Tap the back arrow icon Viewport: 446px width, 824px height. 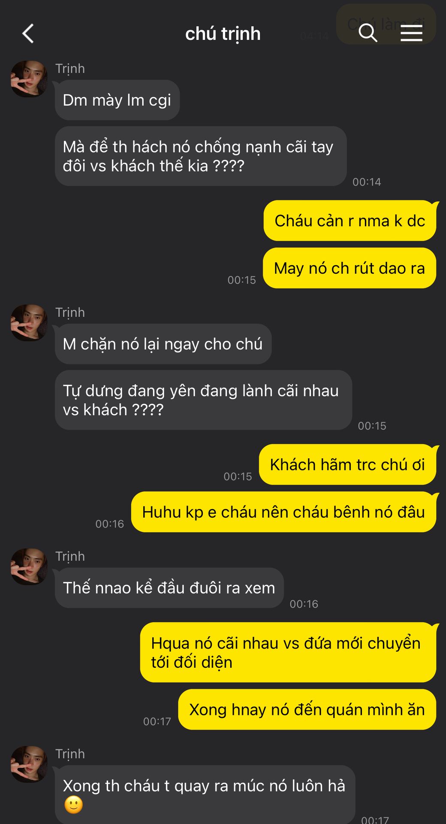coord(28,33)
